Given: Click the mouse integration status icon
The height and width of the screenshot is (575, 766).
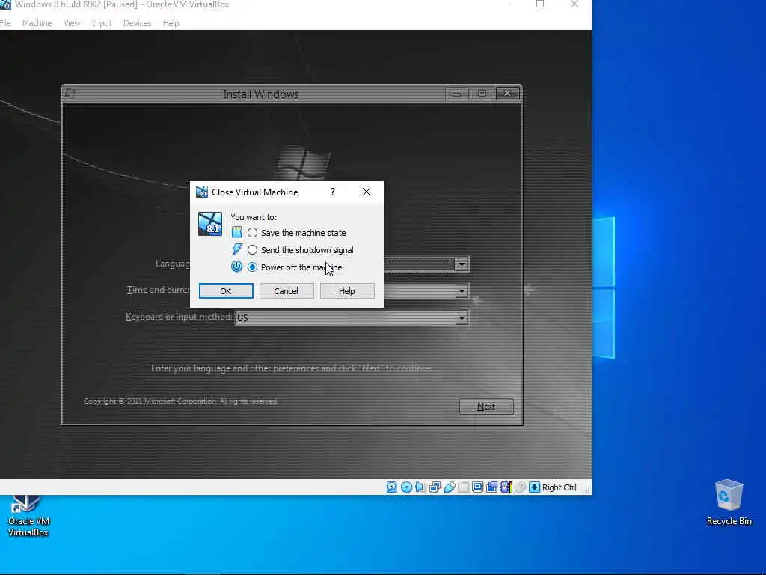Looking at the screenshot, I should (x=521, y=487).
